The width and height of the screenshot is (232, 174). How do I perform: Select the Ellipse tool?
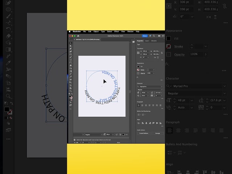(71, 54)
